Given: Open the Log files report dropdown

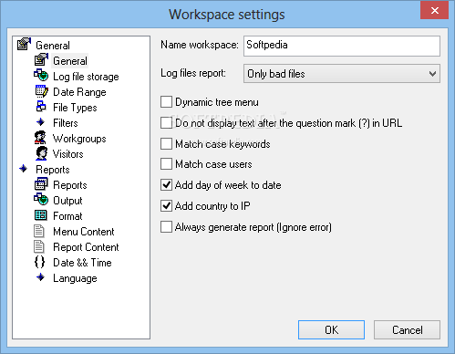Looking at the screenshot, I should coord(342,74).
